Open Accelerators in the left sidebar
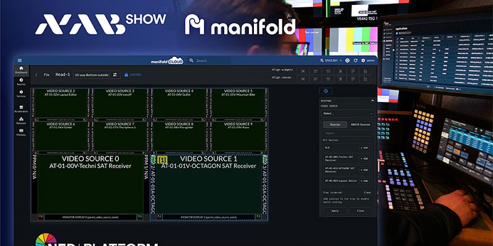 click(21, 109)
